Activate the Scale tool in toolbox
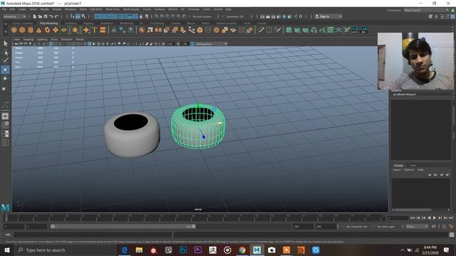Screen dimensions: 456x256 coord(4,88)
